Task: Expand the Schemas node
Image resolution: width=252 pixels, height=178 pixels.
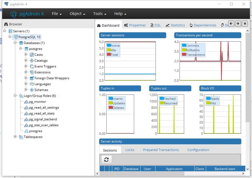Action: pyautogui.click(x=26, y=89)
